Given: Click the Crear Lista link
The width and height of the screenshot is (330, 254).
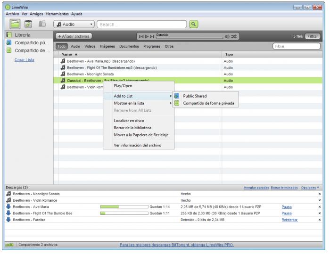Looking at the screenshot, I should click(x=25, y=60).
